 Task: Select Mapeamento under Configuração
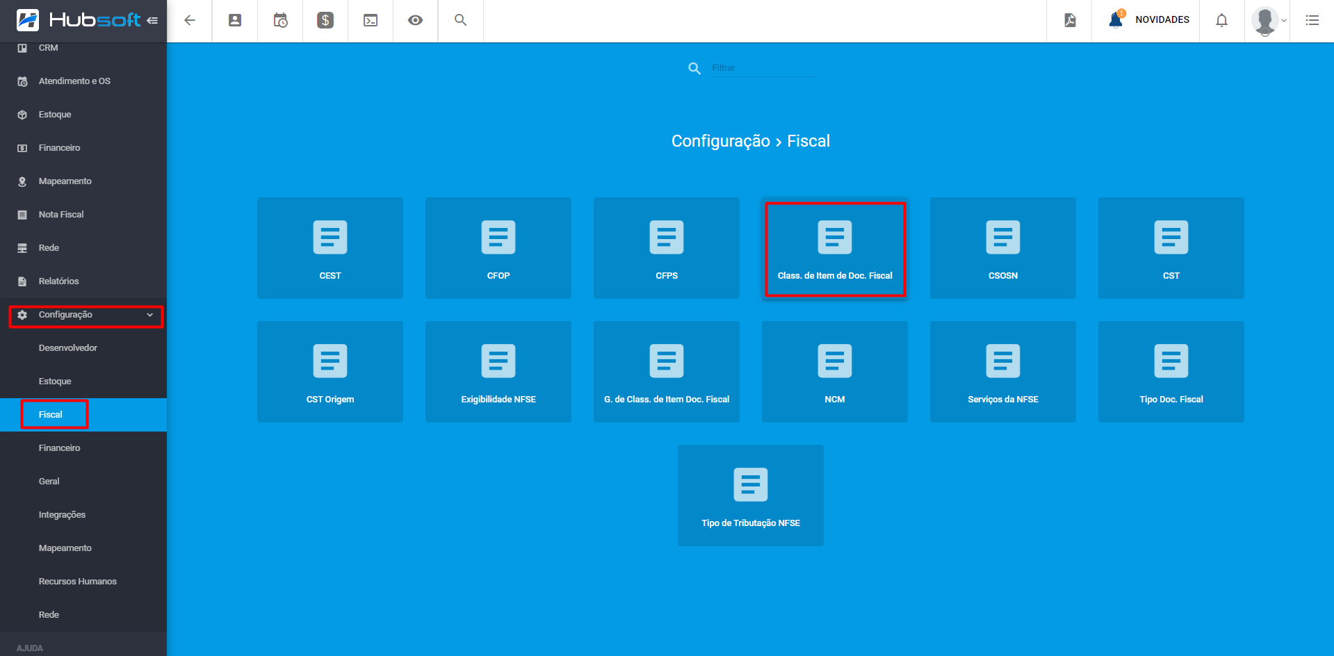click(x=83, y=548)
